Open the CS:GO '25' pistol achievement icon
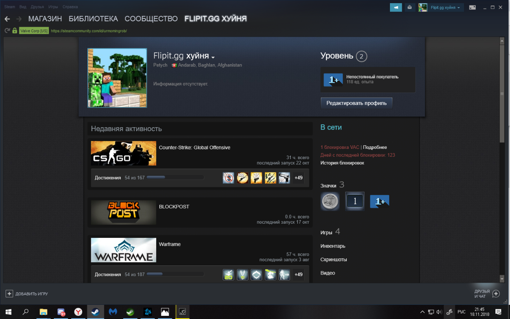This screenshot has width=510, height=319. (x=256, y=178)
